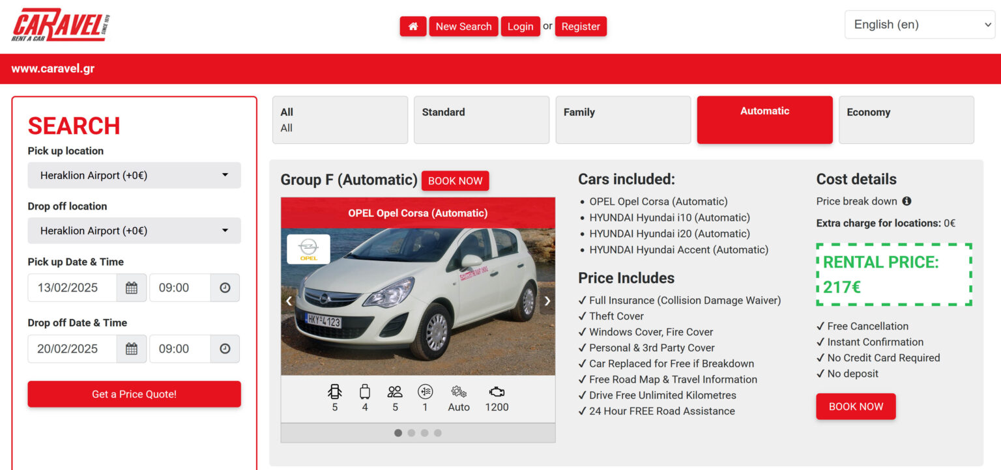Click the price break down info icon
This screenshot has width=1001, height=470.
(x=907, y=201)
